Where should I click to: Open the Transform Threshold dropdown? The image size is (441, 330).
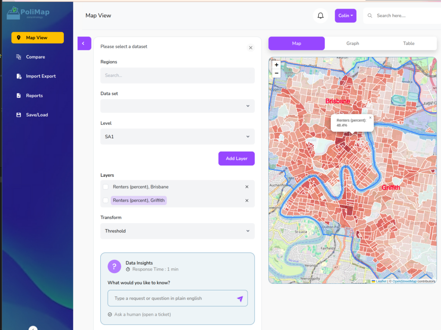(177, 231)
